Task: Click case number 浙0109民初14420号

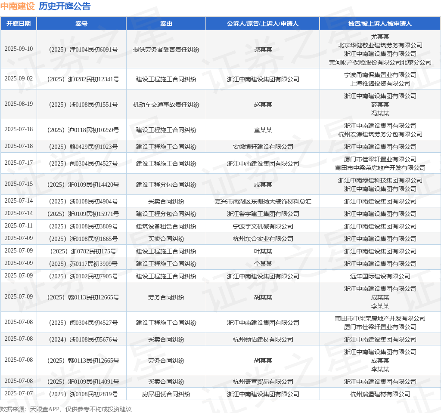Action: pos(83,185)
